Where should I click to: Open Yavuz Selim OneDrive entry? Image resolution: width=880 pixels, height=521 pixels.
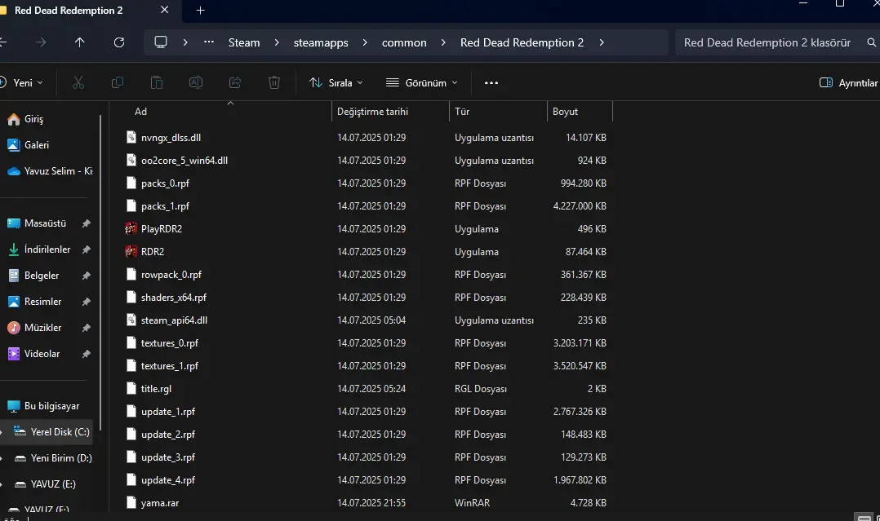click(x=50, y=171)
